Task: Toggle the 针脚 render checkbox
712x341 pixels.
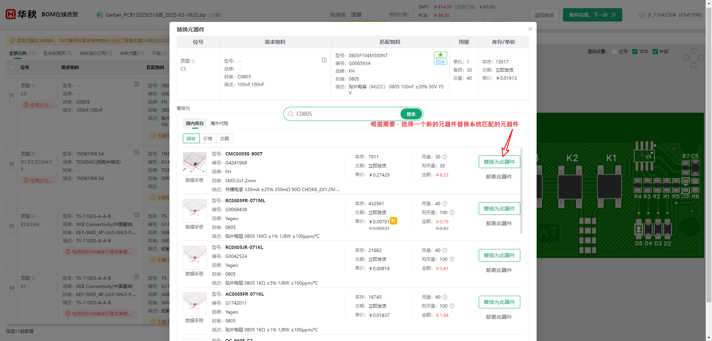Action: [x=655, y=52]
